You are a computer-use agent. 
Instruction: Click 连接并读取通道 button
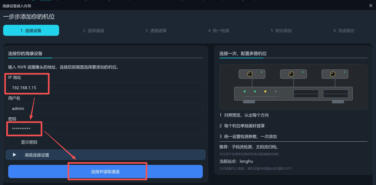106,171
